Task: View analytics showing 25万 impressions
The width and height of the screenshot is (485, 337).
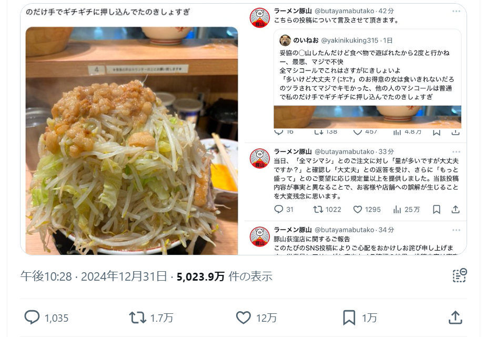Action: pyautogui.click(x=397, y=210)
